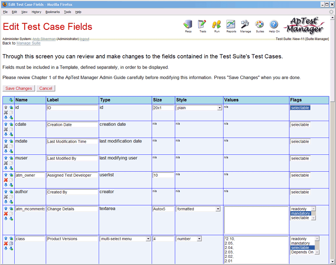Open the Reqs toolbar icon

coord(188,24)
